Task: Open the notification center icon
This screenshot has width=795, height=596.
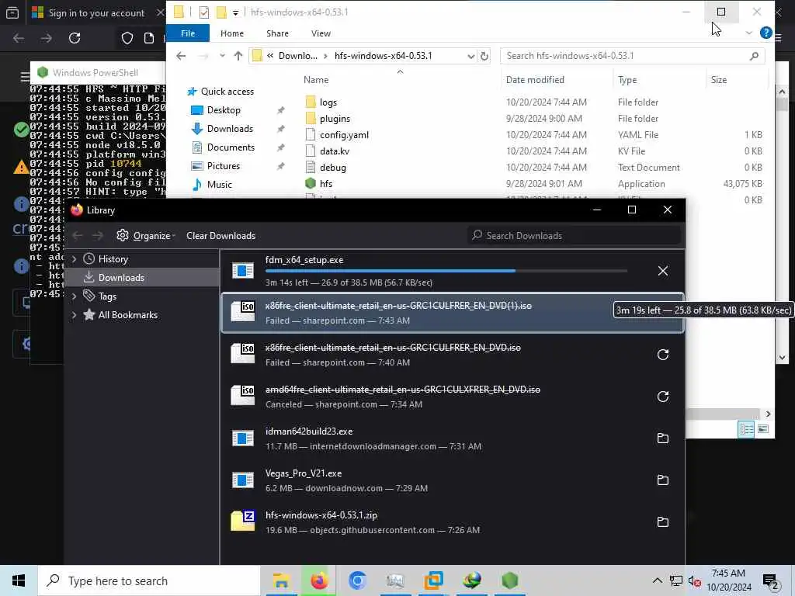Action: [x=771, y=580]
